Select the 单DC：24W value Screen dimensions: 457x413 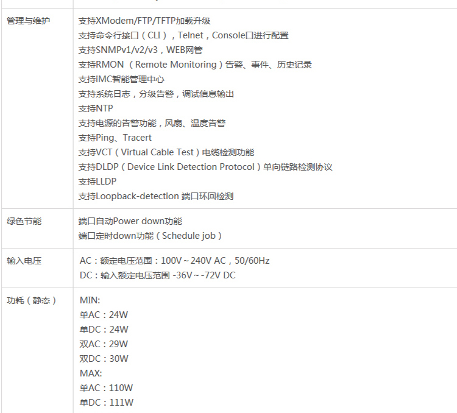104,330
